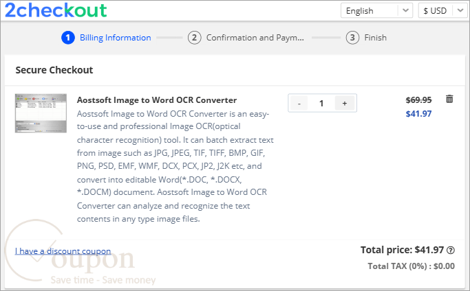Screen dimensions: 470x291
Task: Click the quantity input field
Action: 321,103
